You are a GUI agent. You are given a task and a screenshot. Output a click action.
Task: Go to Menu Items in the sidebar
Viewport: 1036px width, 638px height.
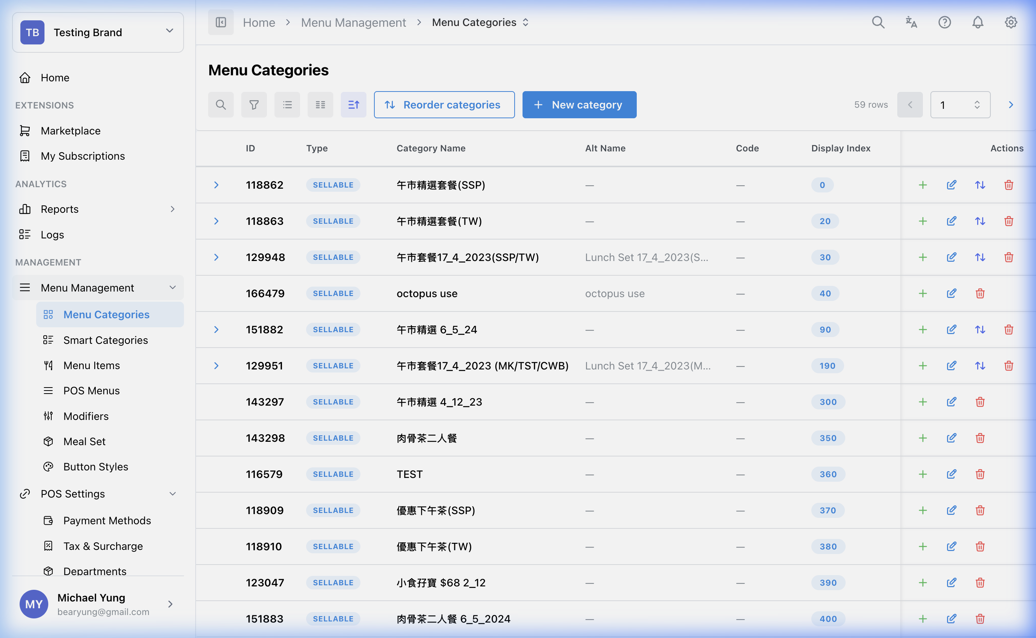coord(91,365)
